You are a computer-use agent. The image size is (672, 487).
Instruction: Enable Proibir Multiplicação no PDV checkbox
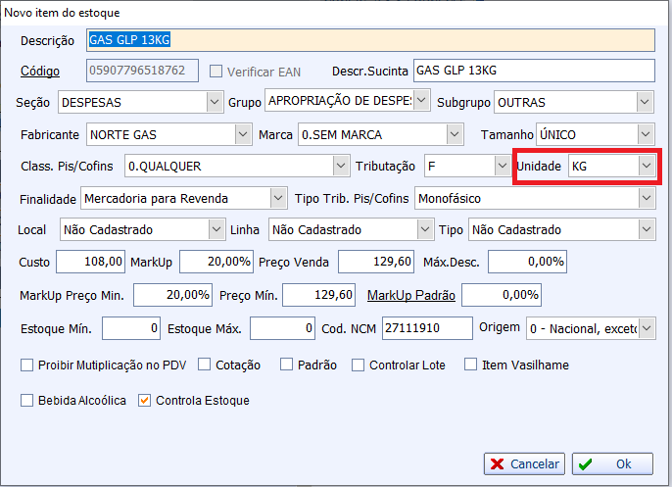(x=26, y=365)
